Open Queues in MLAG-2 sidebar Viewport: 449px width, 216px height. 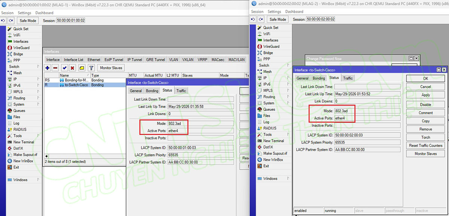point(269,109)
